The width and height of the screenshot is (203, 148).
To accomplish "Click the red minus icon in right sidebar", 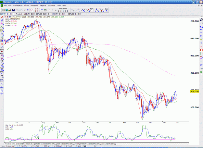I will click(201, 46).
